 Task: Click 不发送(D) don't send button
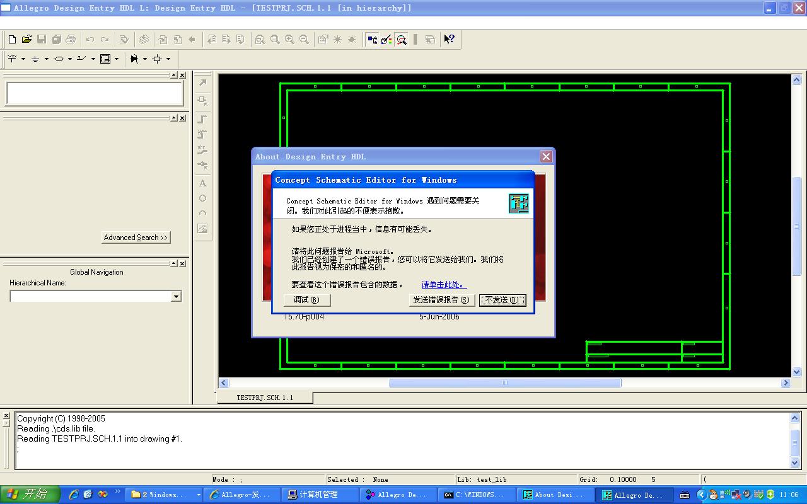coord(502,300)
